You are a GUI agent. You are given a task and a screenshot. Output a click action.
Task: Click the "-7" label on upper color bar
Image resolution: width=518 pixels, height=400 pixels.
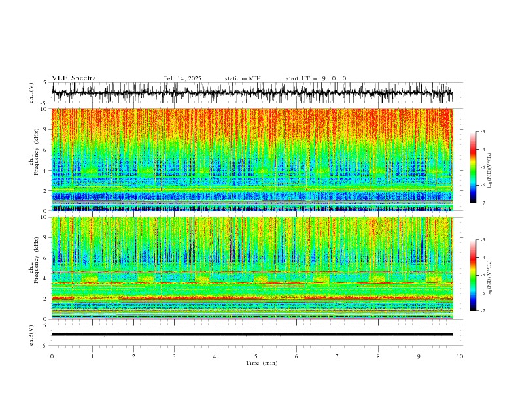[x=482, y=203]
